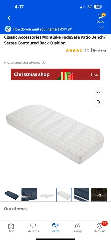The image size is (111, 242).
Task: Open the Savings piggy bank tab
Action: click(x=77, y=228)
